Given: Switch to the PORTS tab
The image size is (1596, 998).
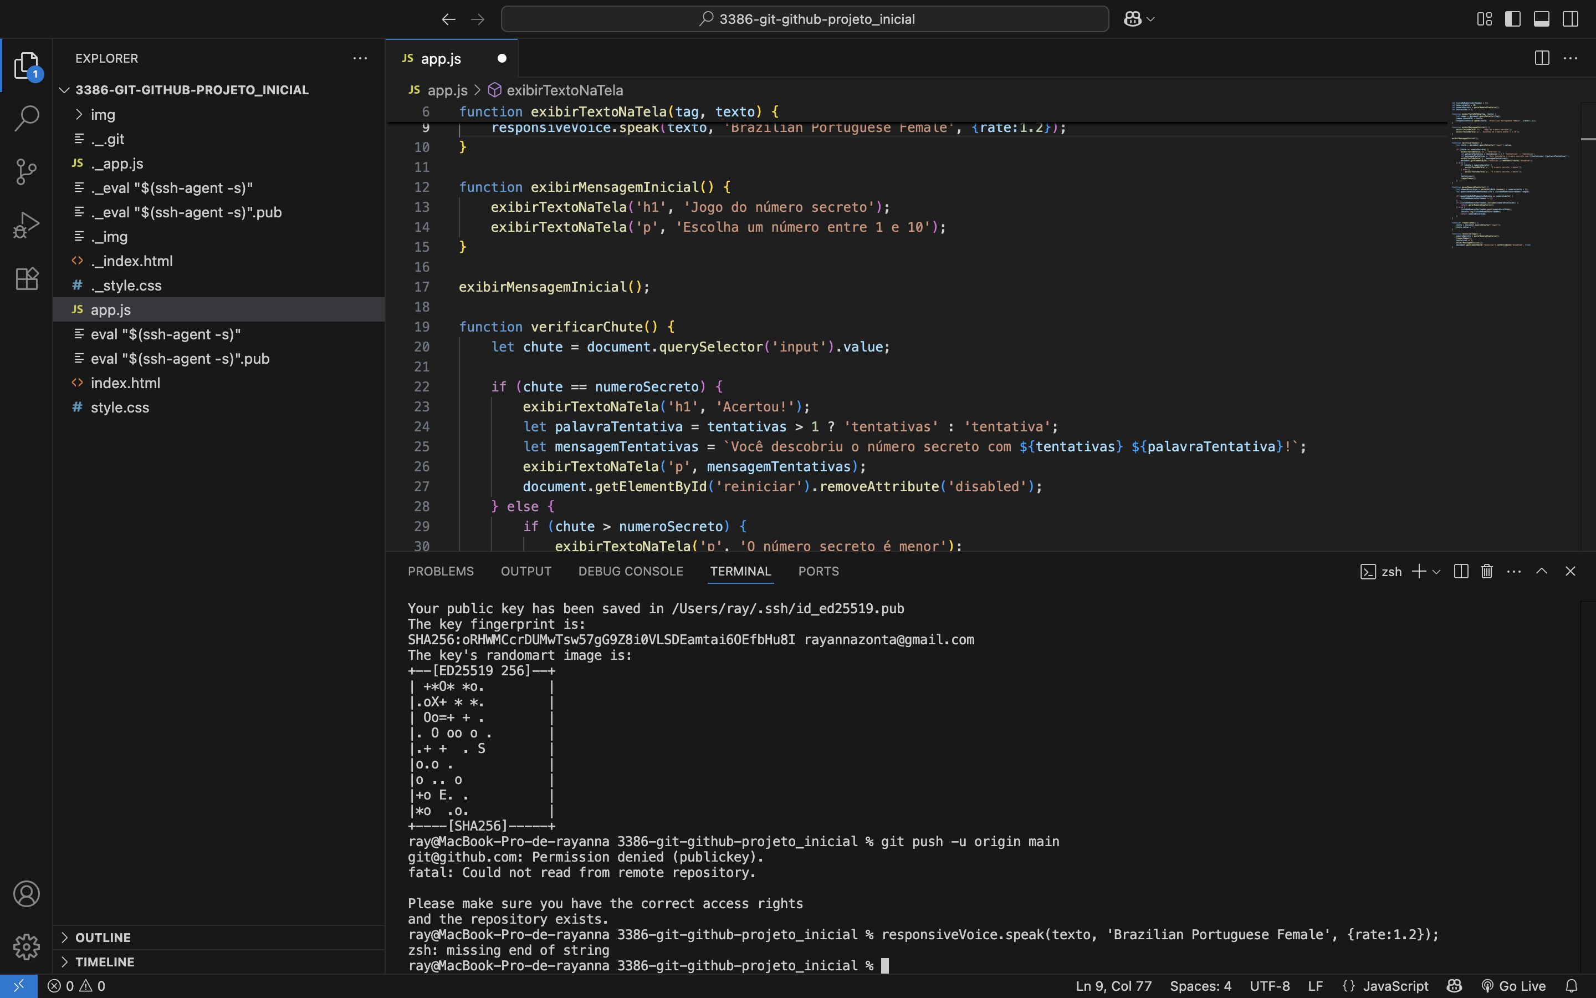Looking at the screenshot, I should click(x=819, y=571).
